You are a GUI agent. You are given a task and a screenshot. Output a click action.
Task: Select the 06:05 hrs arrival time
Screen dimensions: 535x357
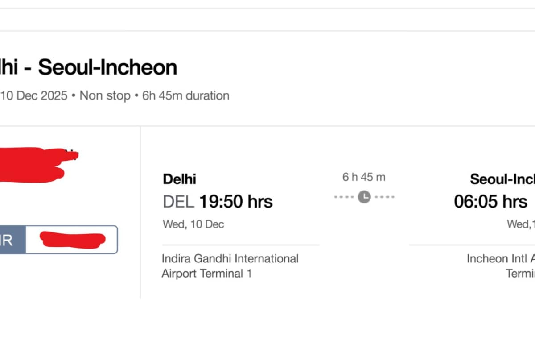point(490,202)
